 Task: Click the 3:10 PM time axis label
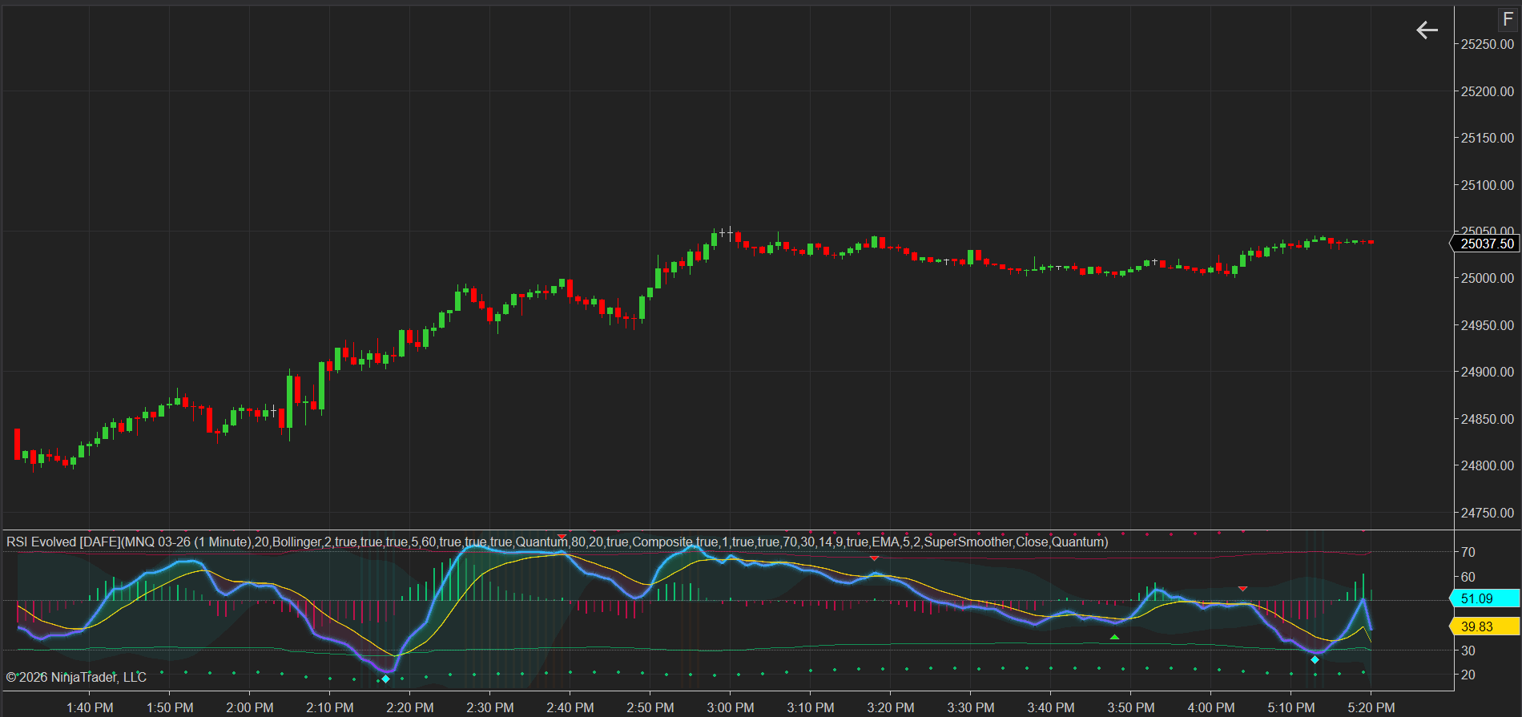tap(811, 707)
